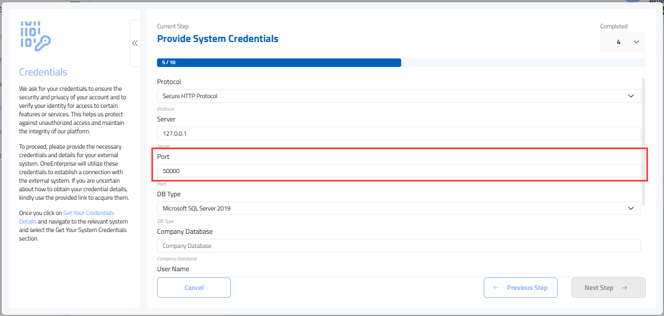Click the Company Database input field
664x316 pixels.
(x=398, y=246)
